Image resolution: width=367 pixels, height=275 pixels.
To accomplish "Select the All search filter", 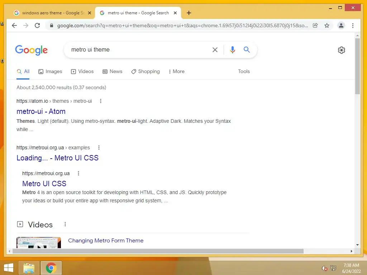I will point(23,72).
